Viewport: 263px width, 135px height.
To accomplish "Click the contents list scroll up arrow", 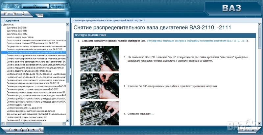I will pos(67,25).
